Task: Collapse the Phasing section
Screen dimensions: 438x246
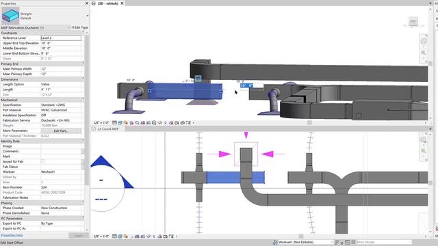Action: click(83, 203)
